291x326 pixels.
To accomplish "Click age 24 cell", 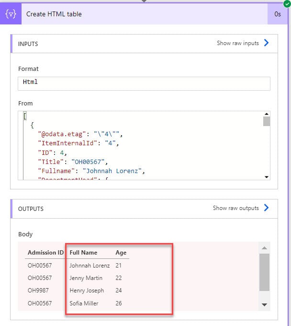I will [118, 291].
